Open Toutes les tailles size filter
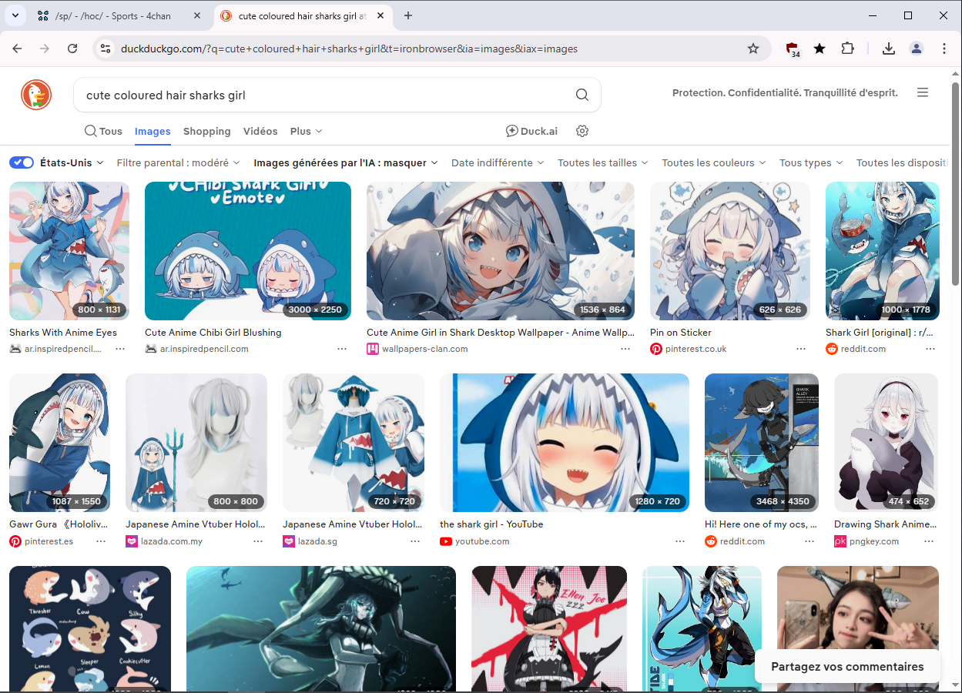 click(x=603, y=162)
